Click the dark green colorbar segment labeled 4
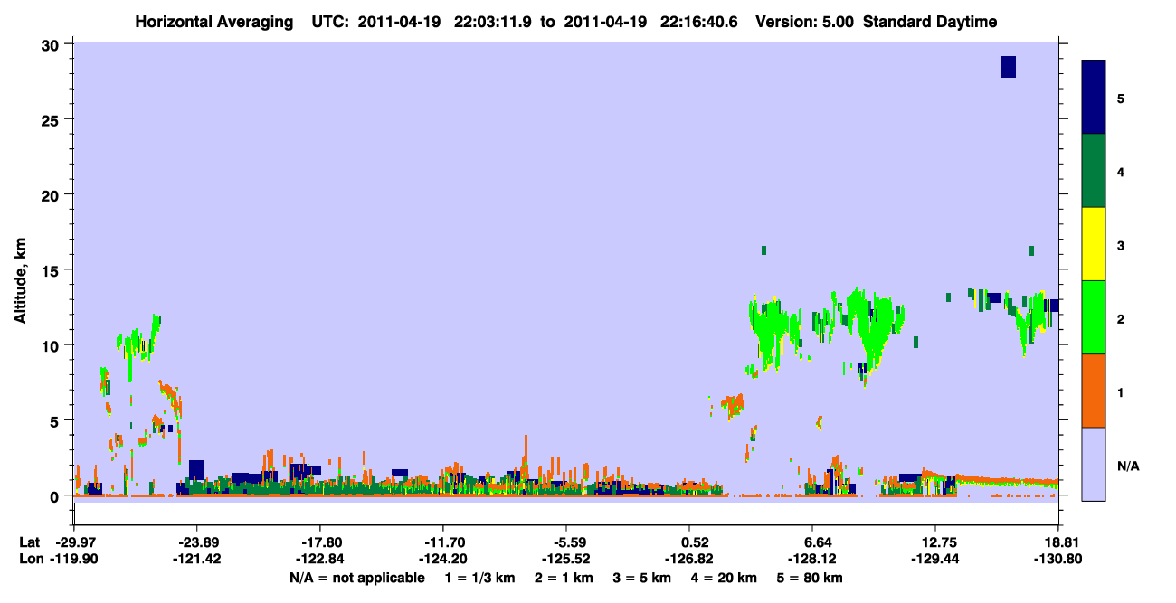Image resolution: width=1176 pixels, height=603 pixels. coord(1094,171)
